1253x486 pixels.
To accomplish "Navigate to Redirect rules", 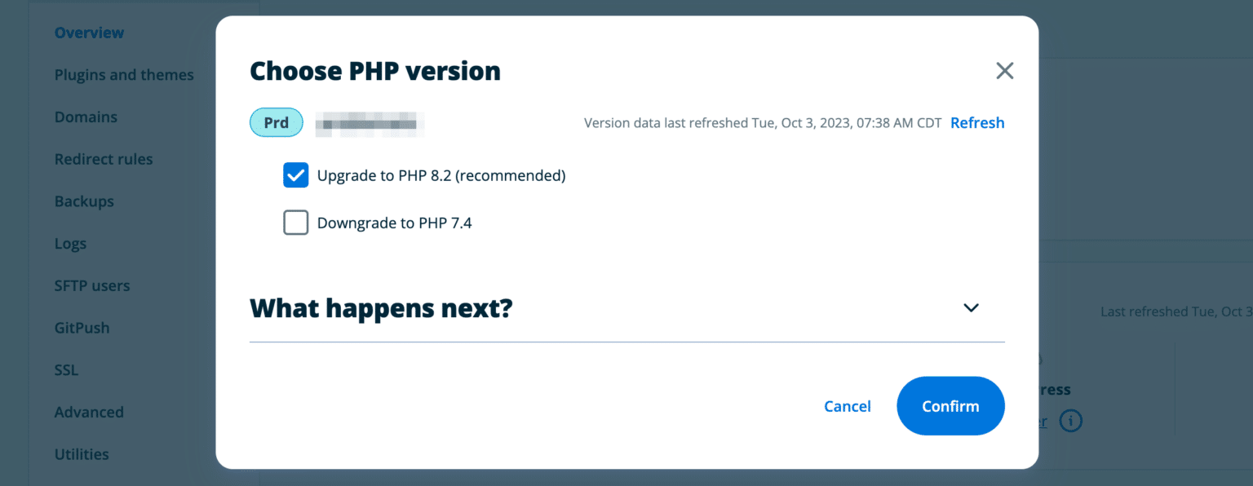I will tap(104, 159).
